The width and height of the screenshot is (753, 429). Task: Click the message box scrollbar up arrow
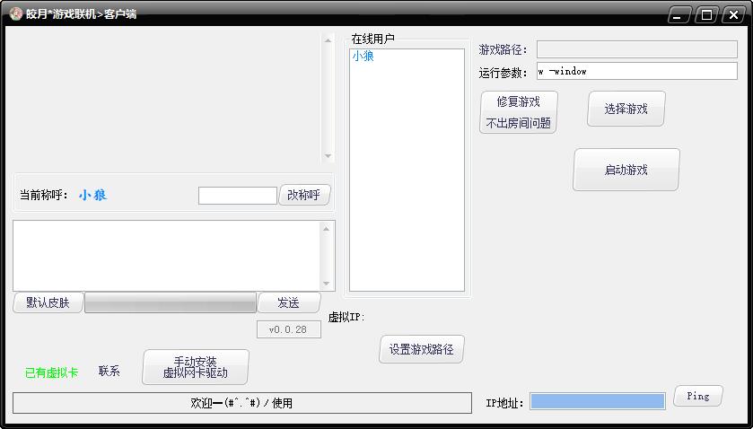pyautogui.click(x=327, y=229)
